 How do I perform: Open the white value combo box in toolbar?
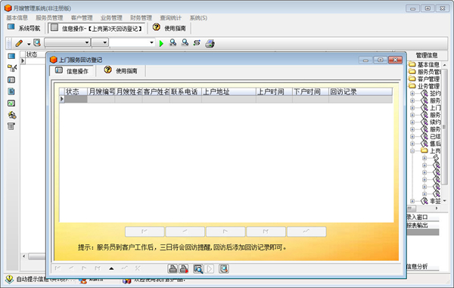132,42
